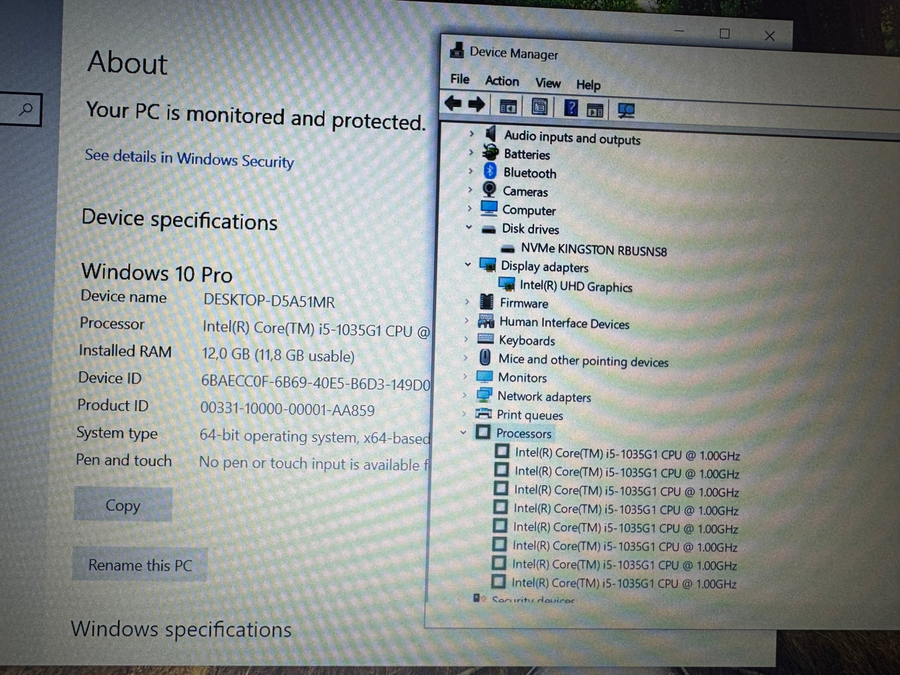Click the Display adapters category icon
Viewport: 900px width, 675px height.
[487, 265]
